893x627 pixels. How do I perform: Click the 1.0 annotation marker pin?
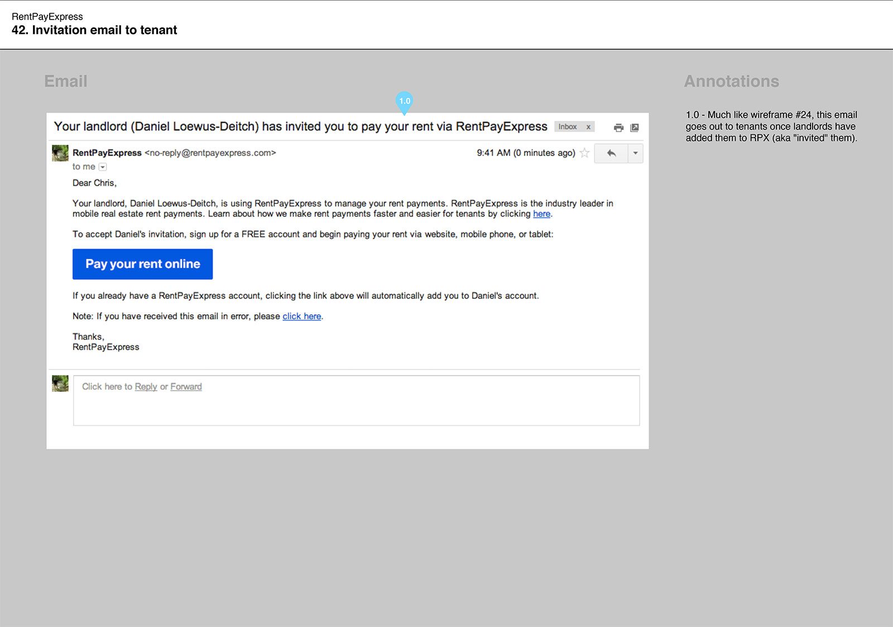click(x=404, y=101)
